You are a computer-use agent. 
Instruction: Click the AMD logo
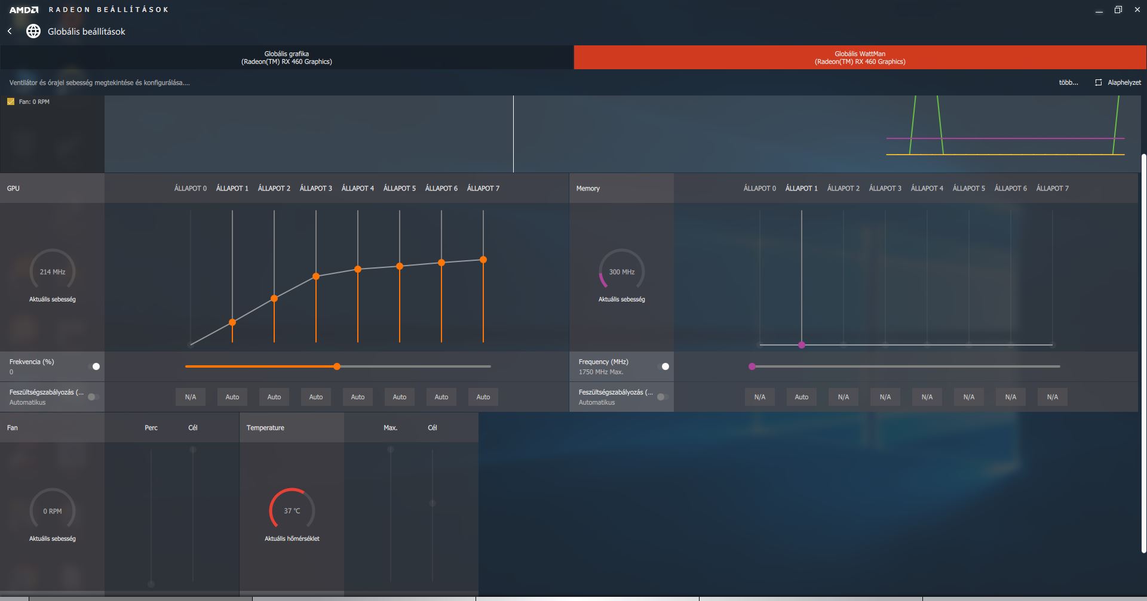[x=24, y=10]
